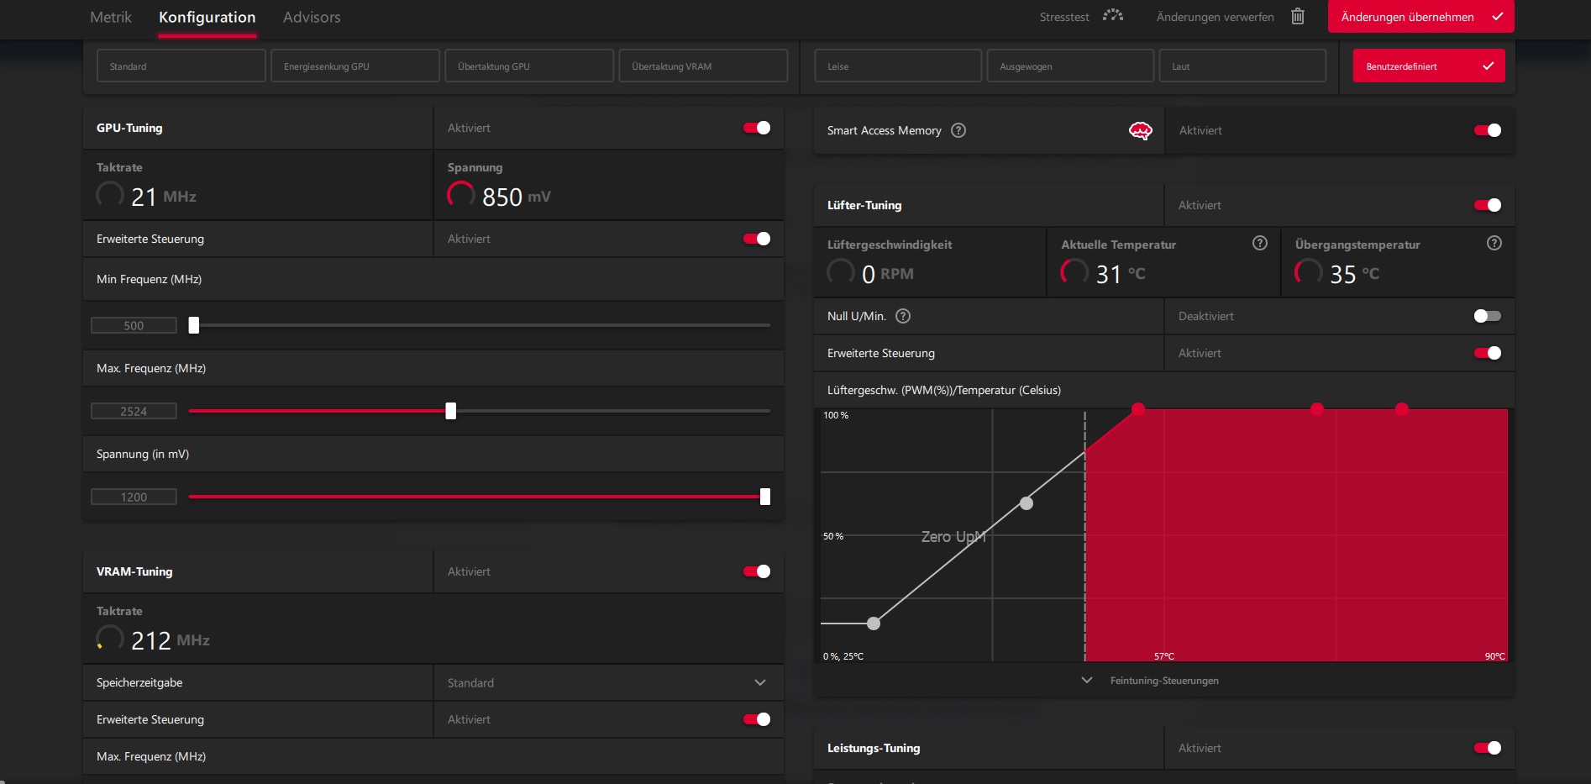Choose the Ausgewogen fan preset
Image resolution: width=1591 pixels, height=784 pixels.
(x=1070, y=66)
